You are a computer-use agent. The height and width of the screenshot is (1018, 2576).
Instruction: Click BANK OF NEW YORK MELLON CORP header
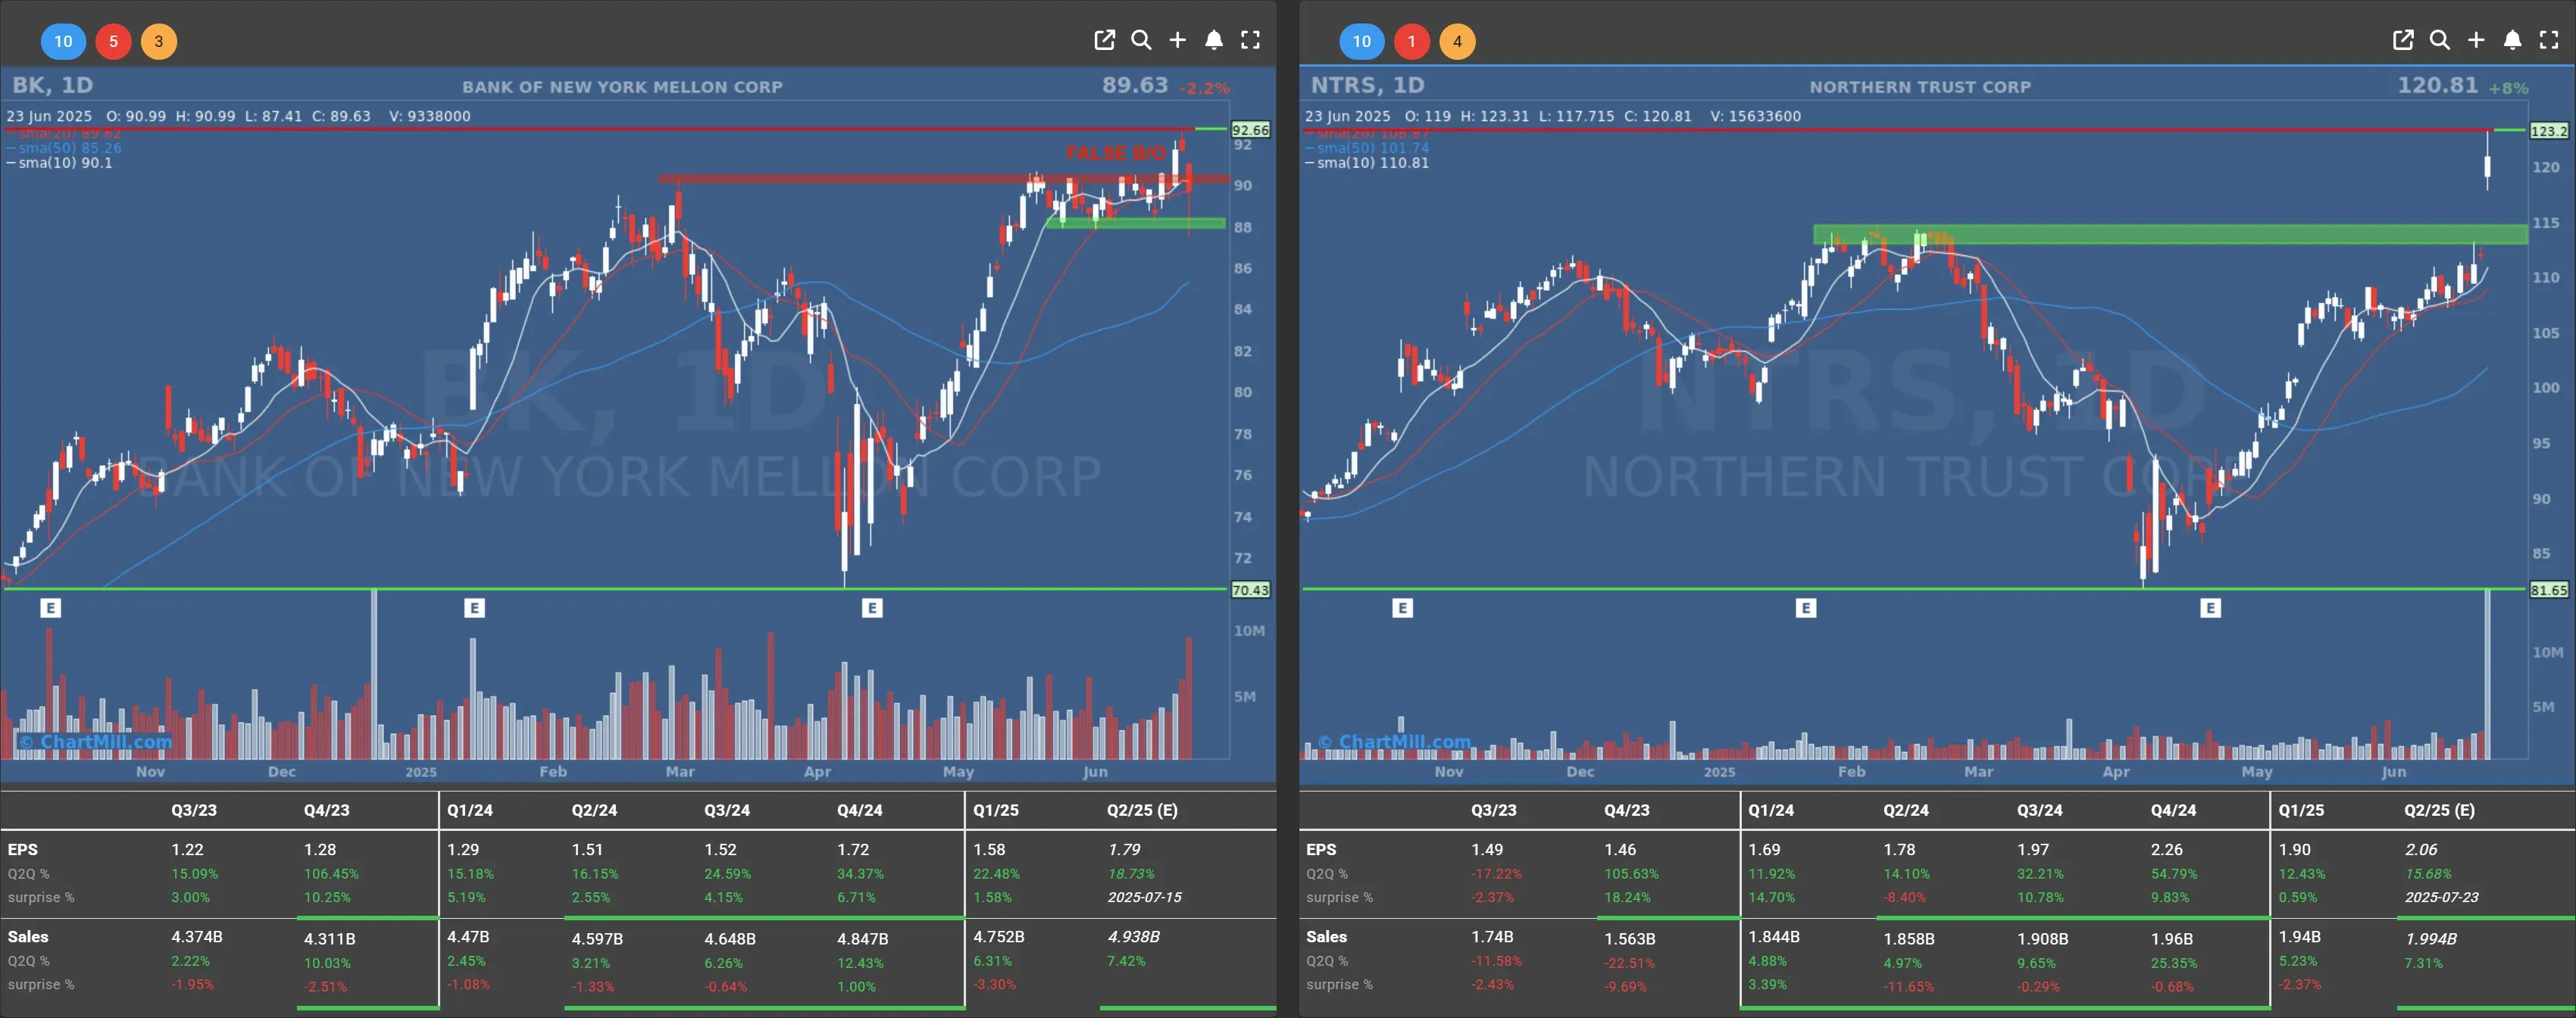pyautogui.click(x=622, y=87)
